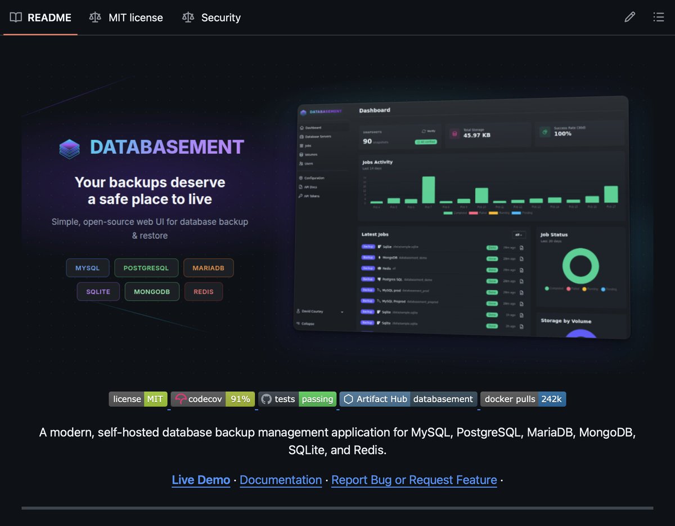Viewport: 675px width, 526px height.
Task: Follow the Documentation link
Action: tap(281, 480)
